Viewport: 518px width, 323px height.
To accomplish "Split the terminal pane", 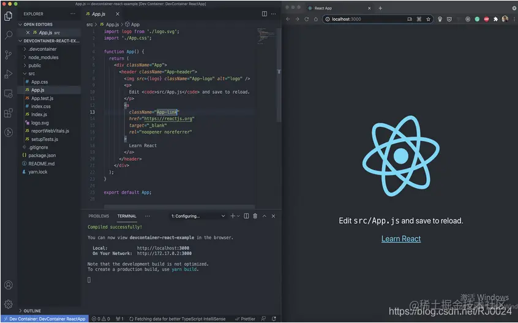I will [x=246, y=216].
